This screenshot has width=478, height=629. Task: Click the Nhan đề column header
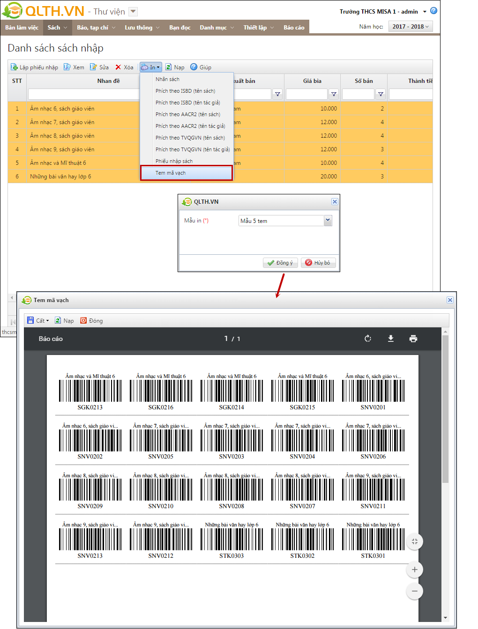point(108,81)
